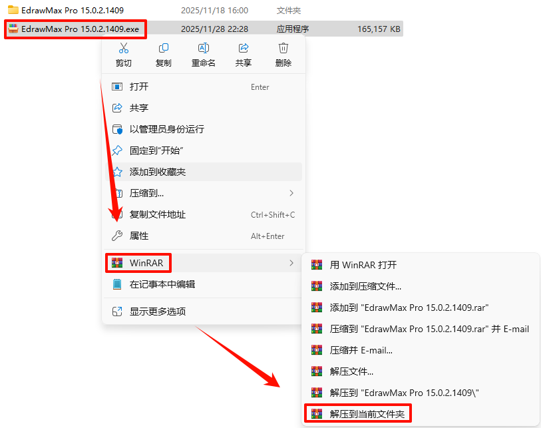Click the star icon for 添加到收藏夹
Viewport: 541px width, 428px height.
(x=117, y=172)
